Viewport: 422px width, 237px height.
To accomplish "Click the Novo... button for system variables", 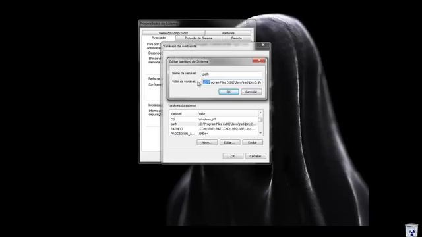I will [207, 142].
